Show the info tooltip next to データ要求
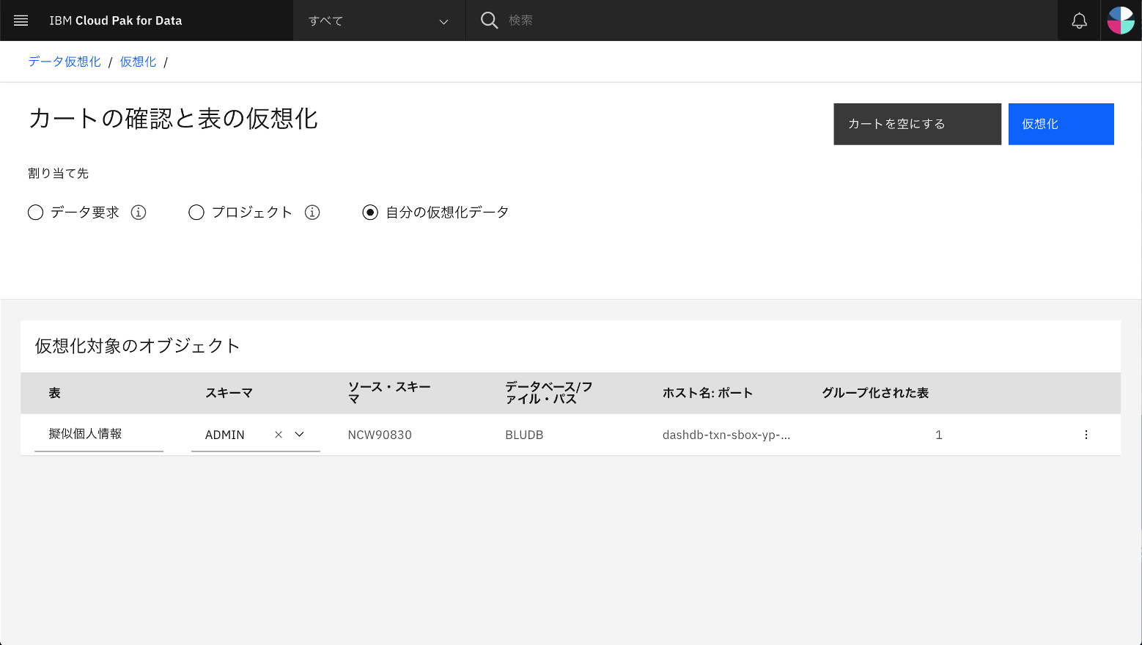Screen dimensions: 1142x645 [138, 212]
